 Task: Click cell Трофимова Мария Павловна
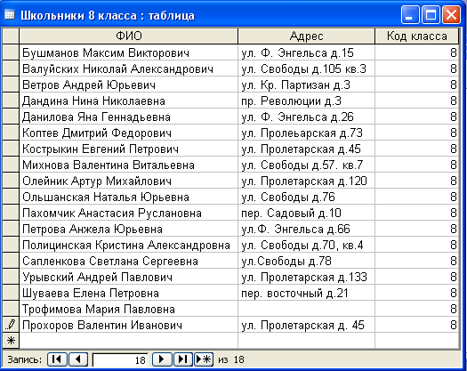coord(128,309)
